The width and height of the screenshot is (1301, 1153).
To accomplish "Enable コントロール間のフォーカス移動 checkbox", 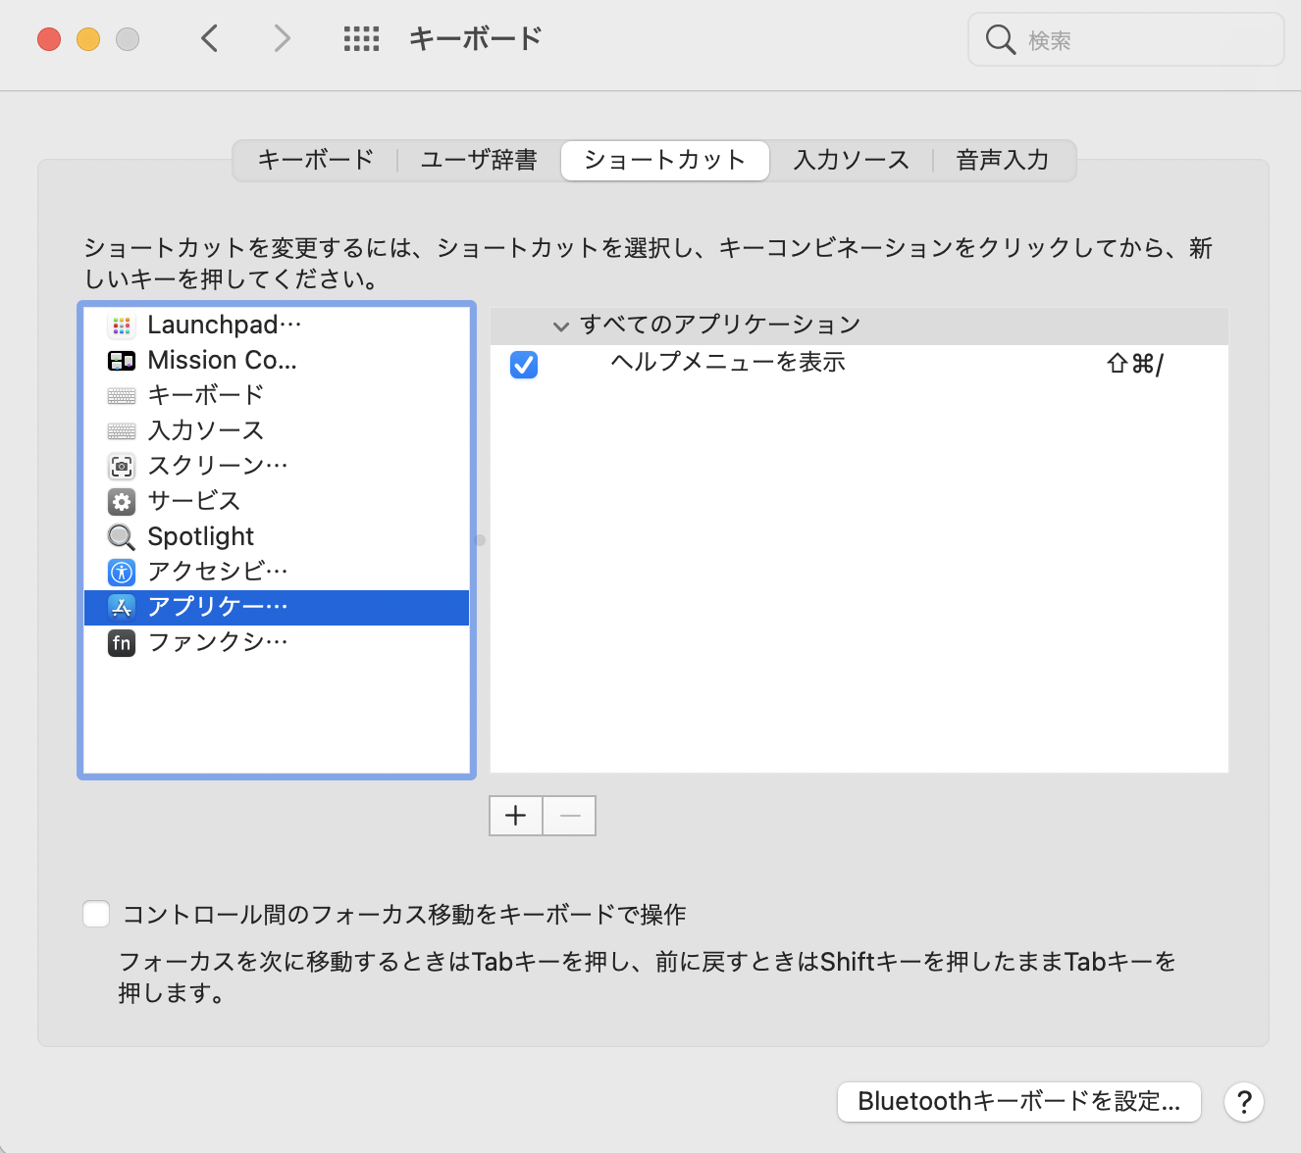I will pyautogui.click(x=96, y=914).
